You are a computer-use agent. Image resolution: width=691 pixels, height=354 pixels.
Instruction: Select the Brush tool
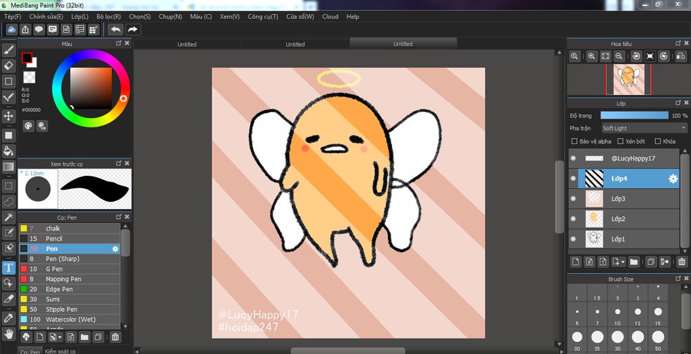[x=8, y=50]
